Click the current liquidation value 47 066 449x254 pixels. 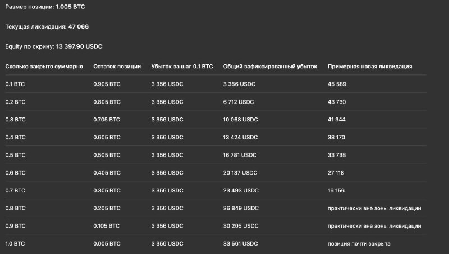(79, 26)
